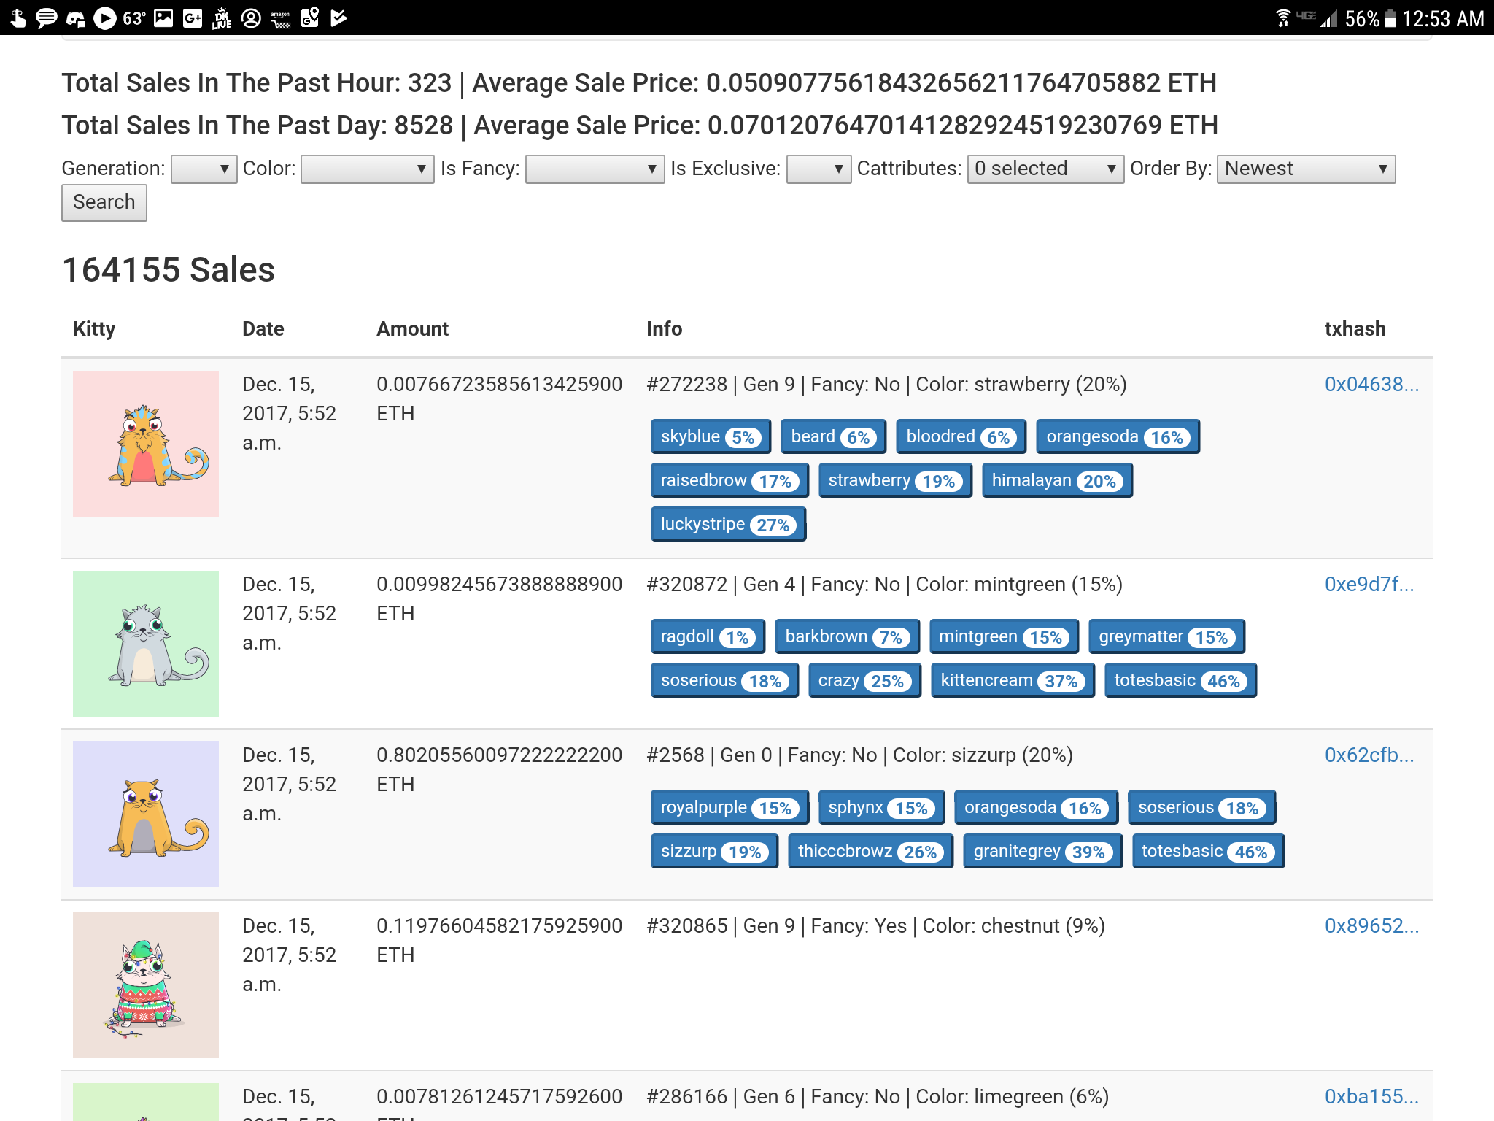Tap the DK Live notification icon
Image resolution: width=1494 pixels, height=1121 pixels.
pyautogui.click(x=222, y=18)
